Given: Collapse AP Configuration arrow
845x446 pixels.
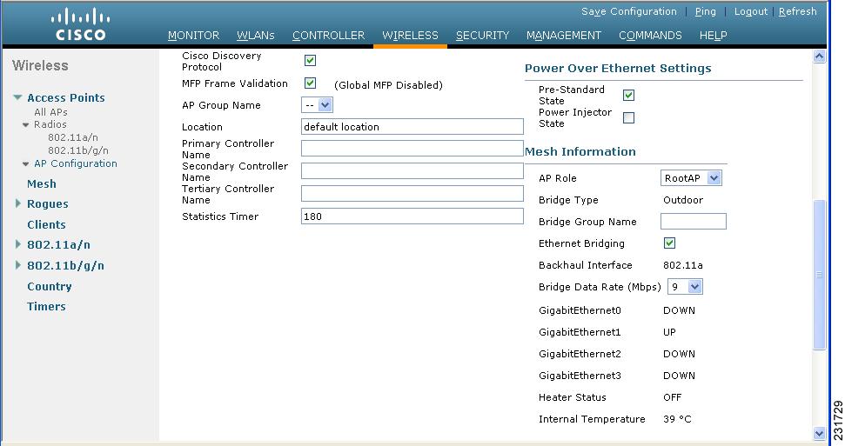Looking at the screenshot, I should [x=26, y=163].
